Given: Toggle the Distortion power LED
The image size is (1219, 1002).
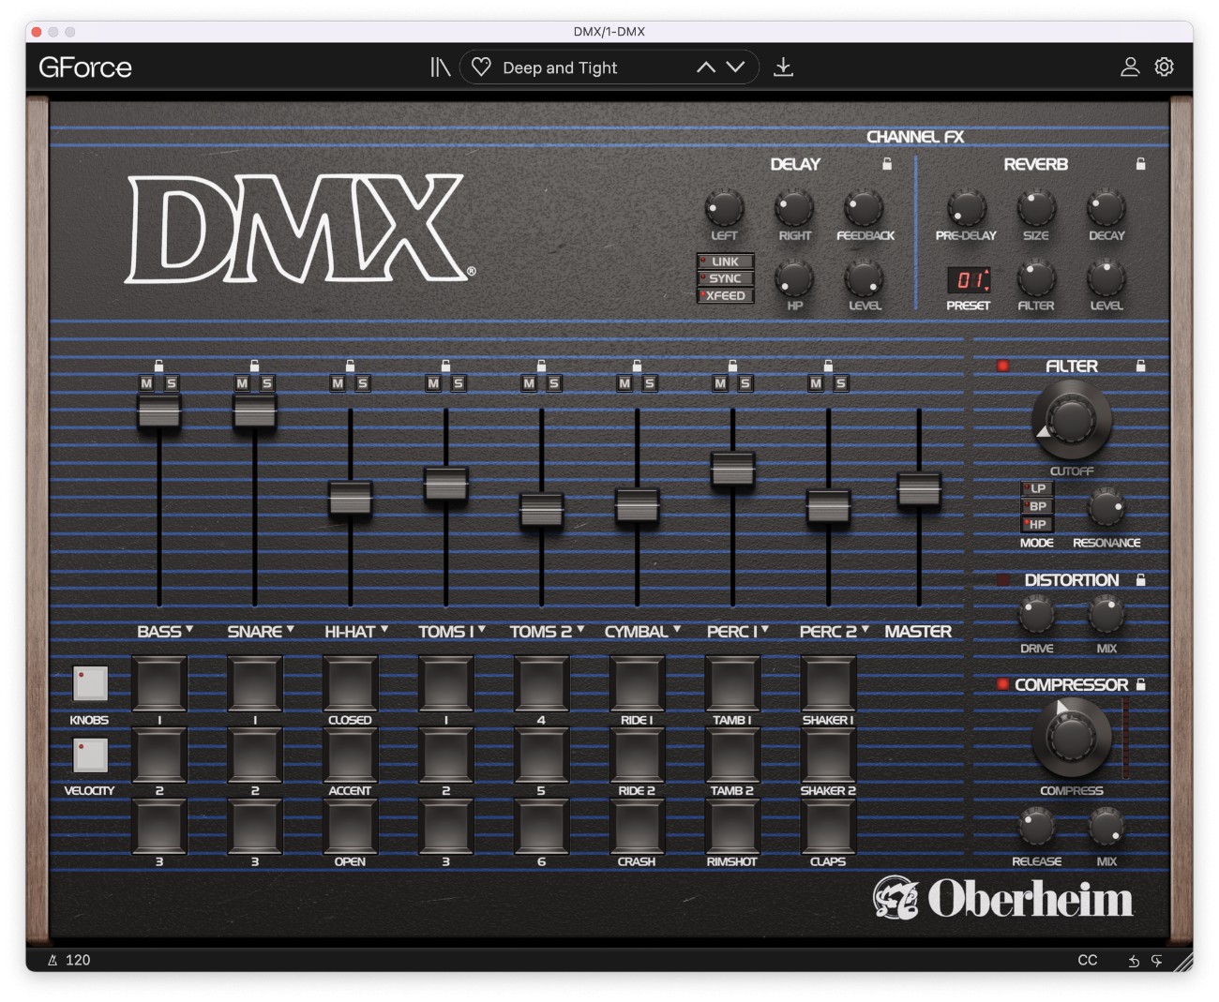Looking at the screenshot, I should click(x=1002, y=580).
